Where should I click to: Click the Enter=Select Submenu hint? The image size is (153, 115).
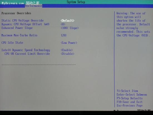click(132, 95)
